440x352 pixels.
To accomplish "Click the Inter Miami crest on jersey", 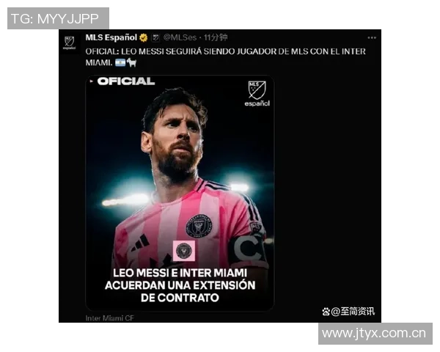I will point(199,227).
